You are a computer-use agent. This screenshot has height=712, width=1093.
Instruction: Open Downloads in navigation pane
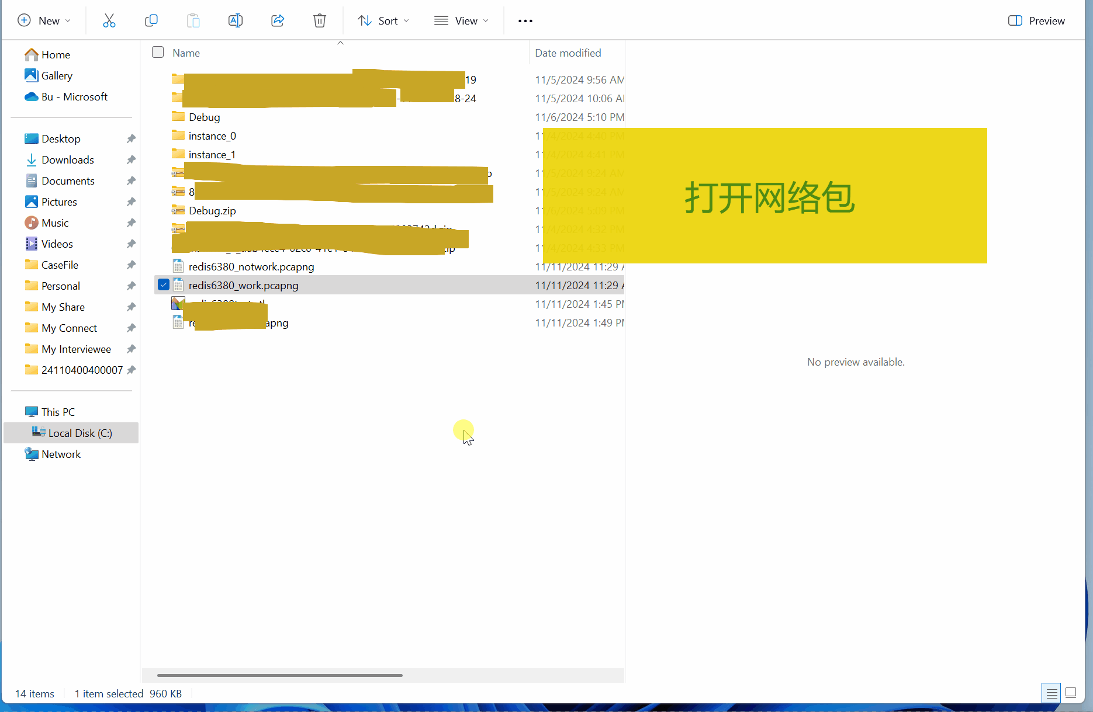(67, 160)
